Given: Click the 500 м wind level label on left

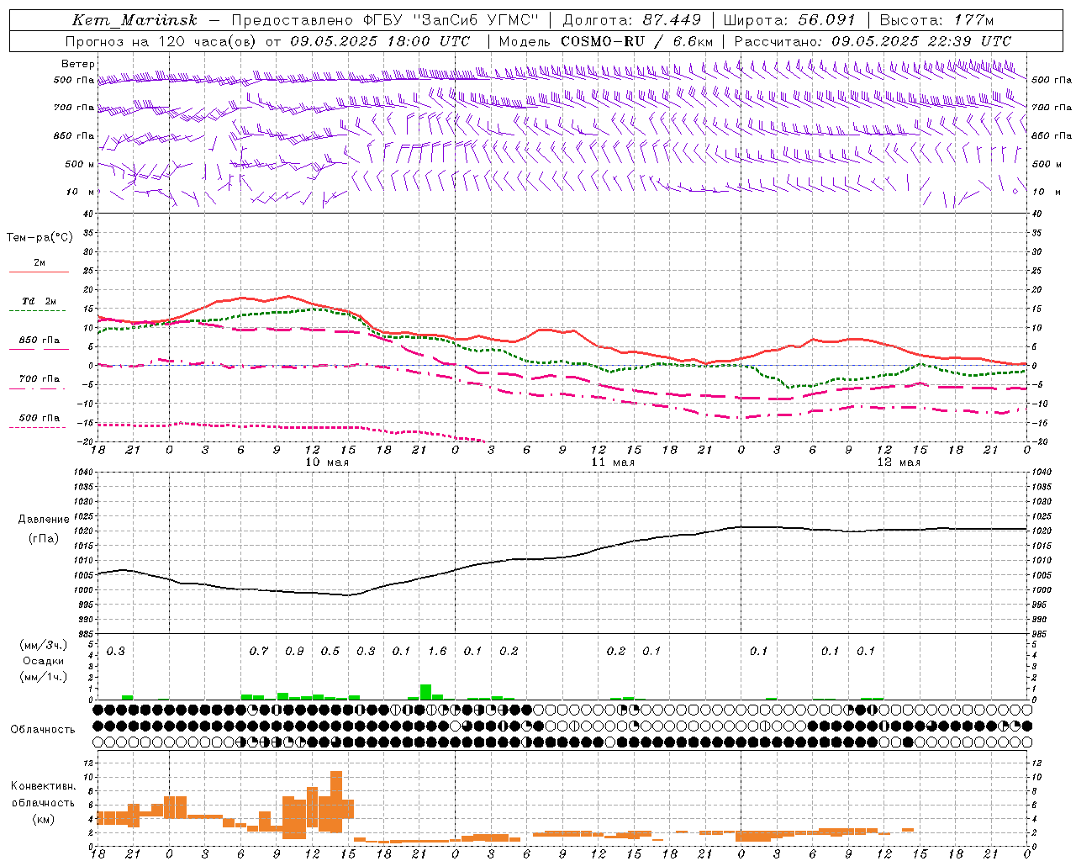Looking at the screenshot, I should click(80, 164).
